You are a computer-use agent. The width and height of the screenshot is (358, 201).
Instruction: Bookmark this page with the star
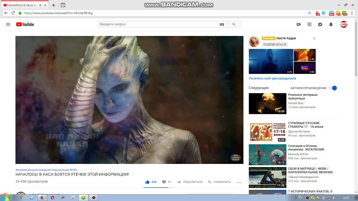pos(309,13)
